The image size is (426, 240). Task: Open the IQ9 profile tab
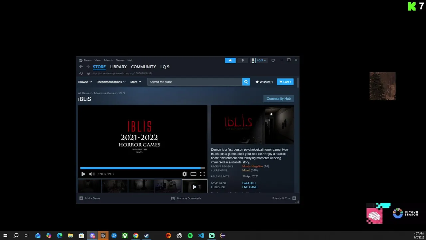[x=165, y=67]
